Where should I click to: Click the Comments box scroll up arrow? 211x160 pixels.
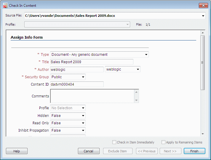[136, 92]
